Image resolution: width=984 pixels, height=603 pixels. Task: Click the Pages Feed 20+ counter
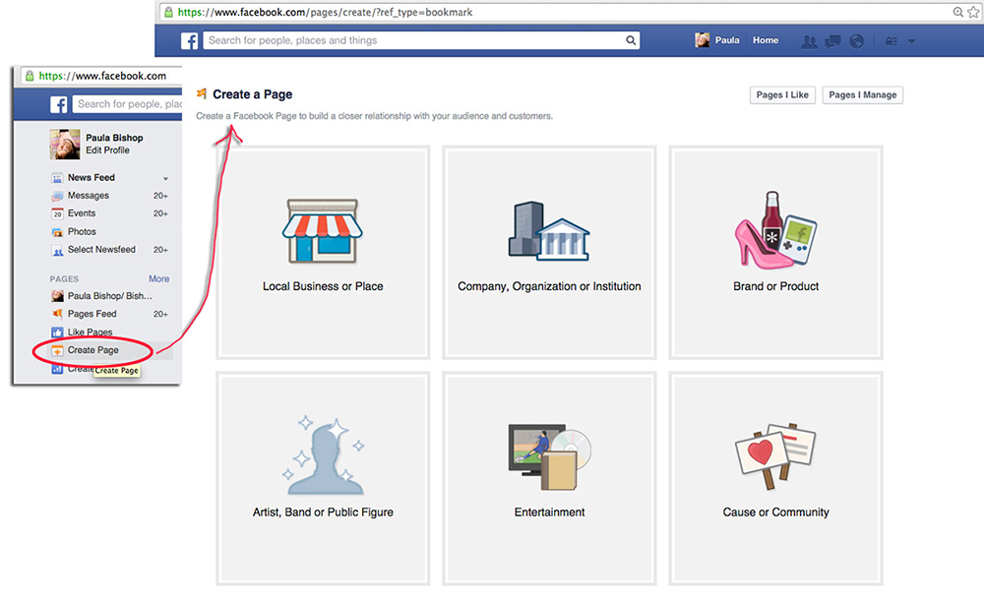pos(160,314)
